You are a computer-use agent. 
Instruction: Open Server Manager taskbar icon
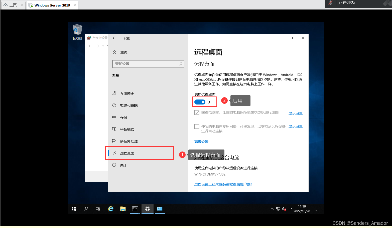[x=160, y=209]
